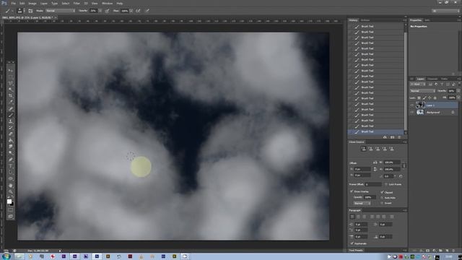Switch to the Paths tab

click(x=444, y=79)
